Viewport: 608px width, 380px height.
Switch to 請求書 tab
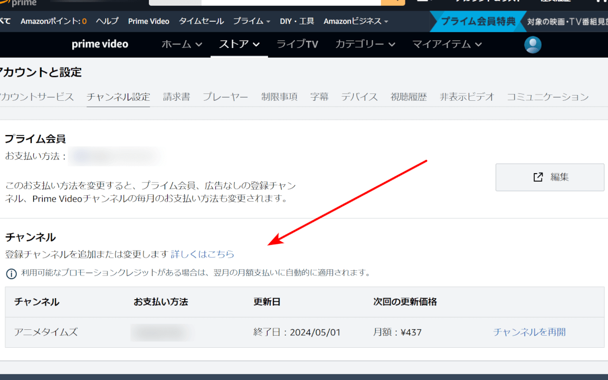click(x=176, y=97)
